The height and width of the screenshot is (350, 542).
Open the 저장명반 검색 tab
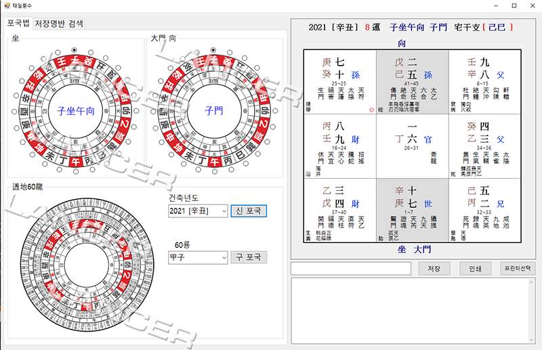tap(59, 24)
